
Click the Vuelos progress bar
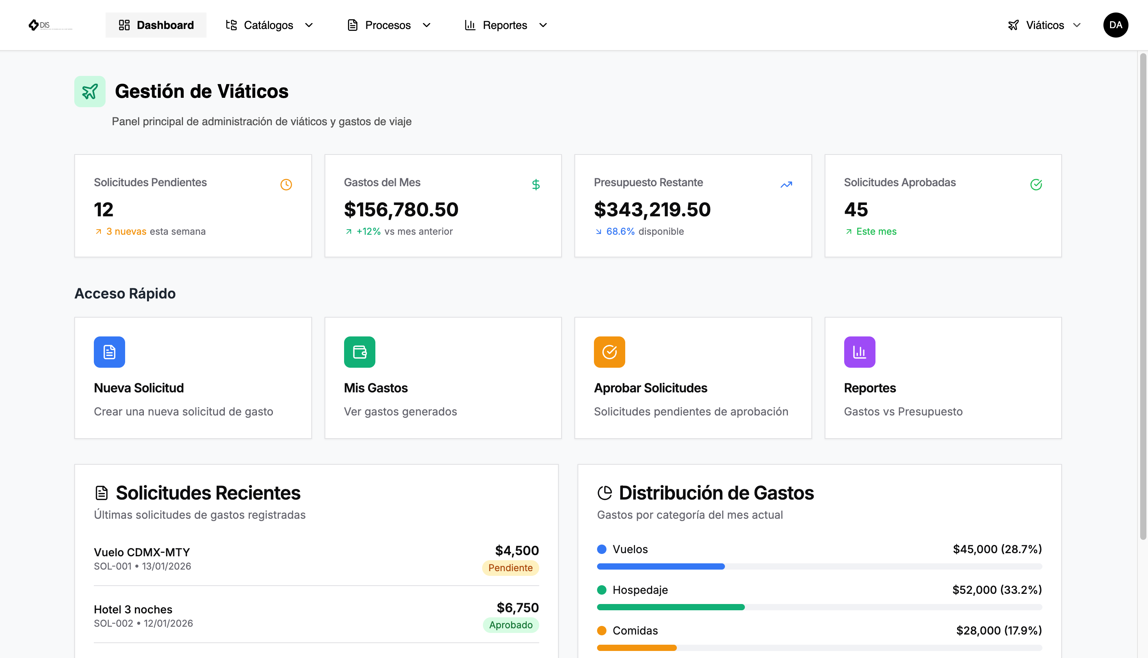click(x=819, y=566)
